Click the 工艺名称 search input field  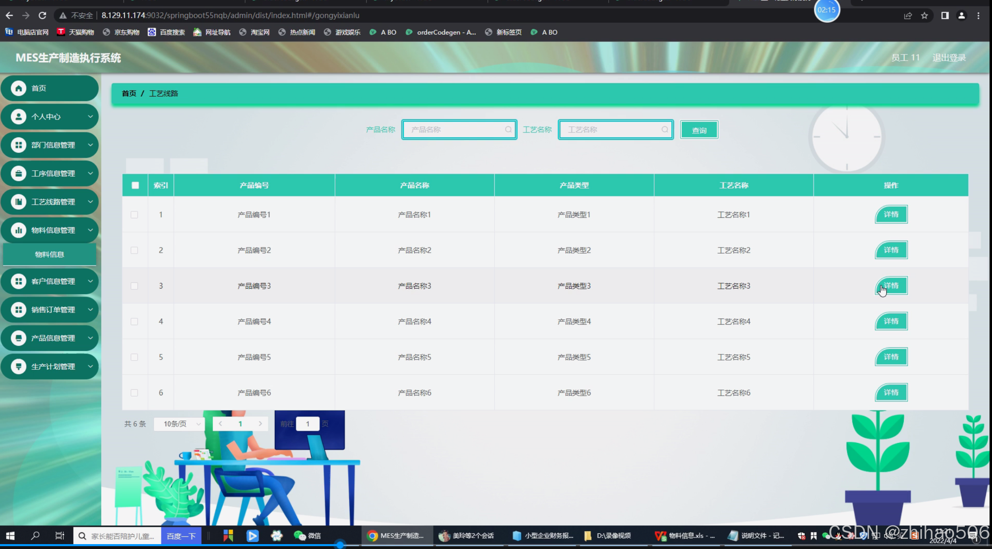[612, 130]
